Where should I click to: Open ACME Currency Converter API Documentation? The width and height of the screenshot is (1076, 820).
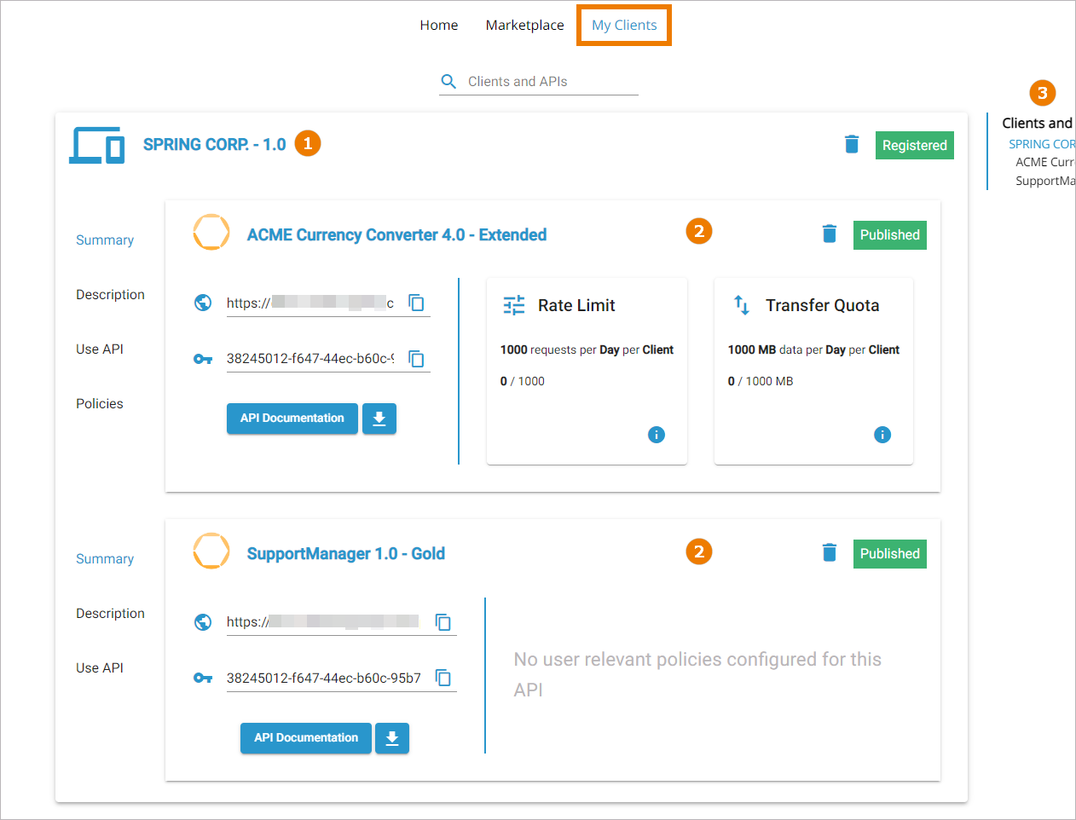[292, 419]
